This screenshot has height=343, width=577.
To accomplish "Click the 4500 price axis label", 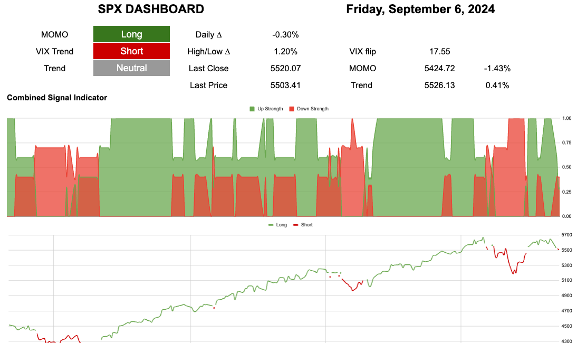I will click(566, 326).
